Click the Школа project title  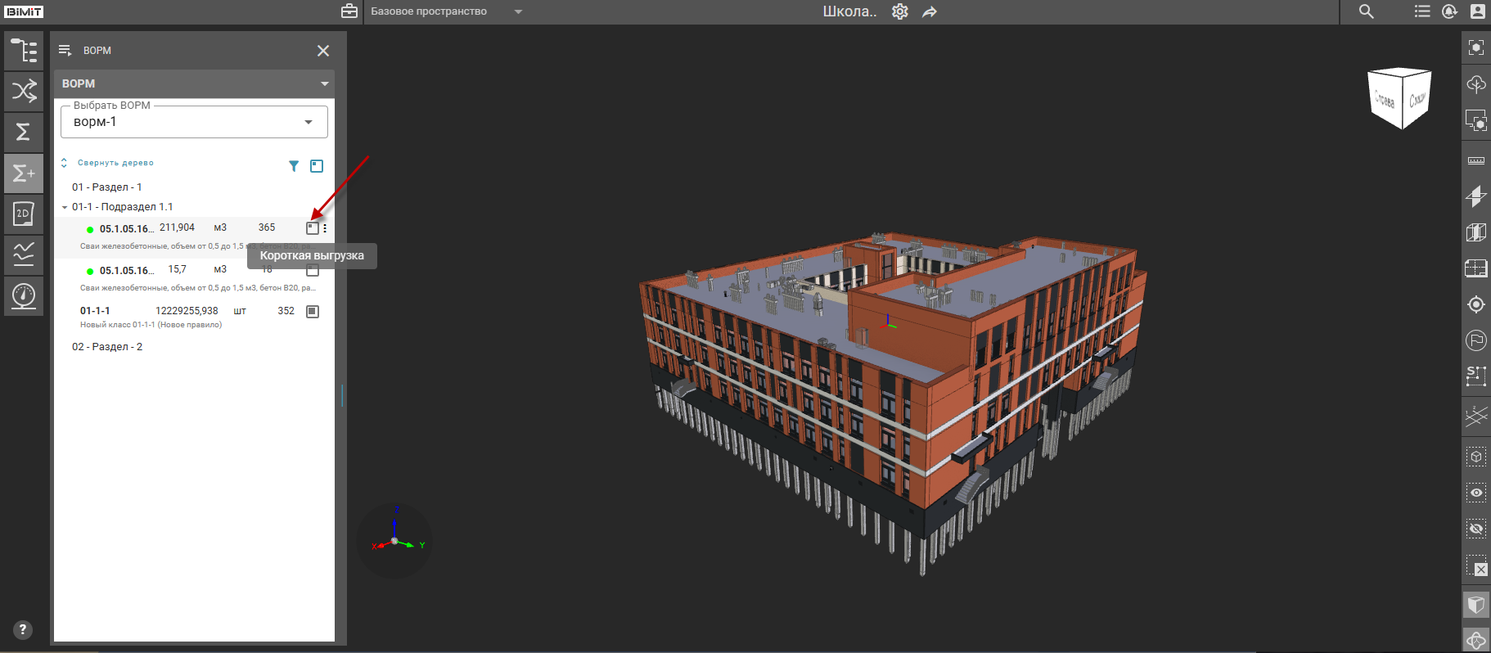(849, 11)
